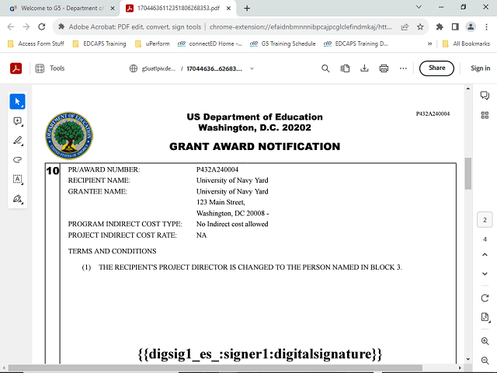Image resolution: width=497 pixels, height=373 pixels.
Task: Open the page thumbnails grid icon
Action: click(485, 115)
